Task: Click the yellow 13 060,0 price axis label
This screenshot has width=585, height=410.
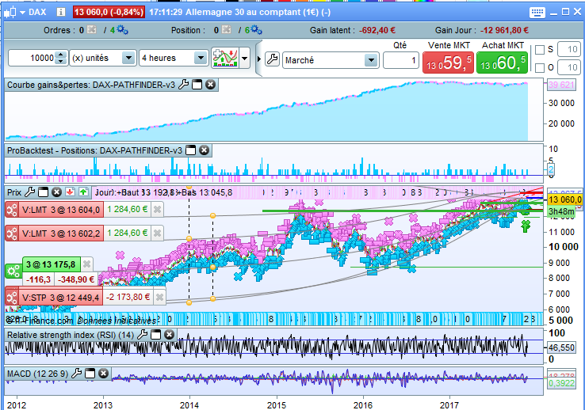Action: [x=564, y=199]
